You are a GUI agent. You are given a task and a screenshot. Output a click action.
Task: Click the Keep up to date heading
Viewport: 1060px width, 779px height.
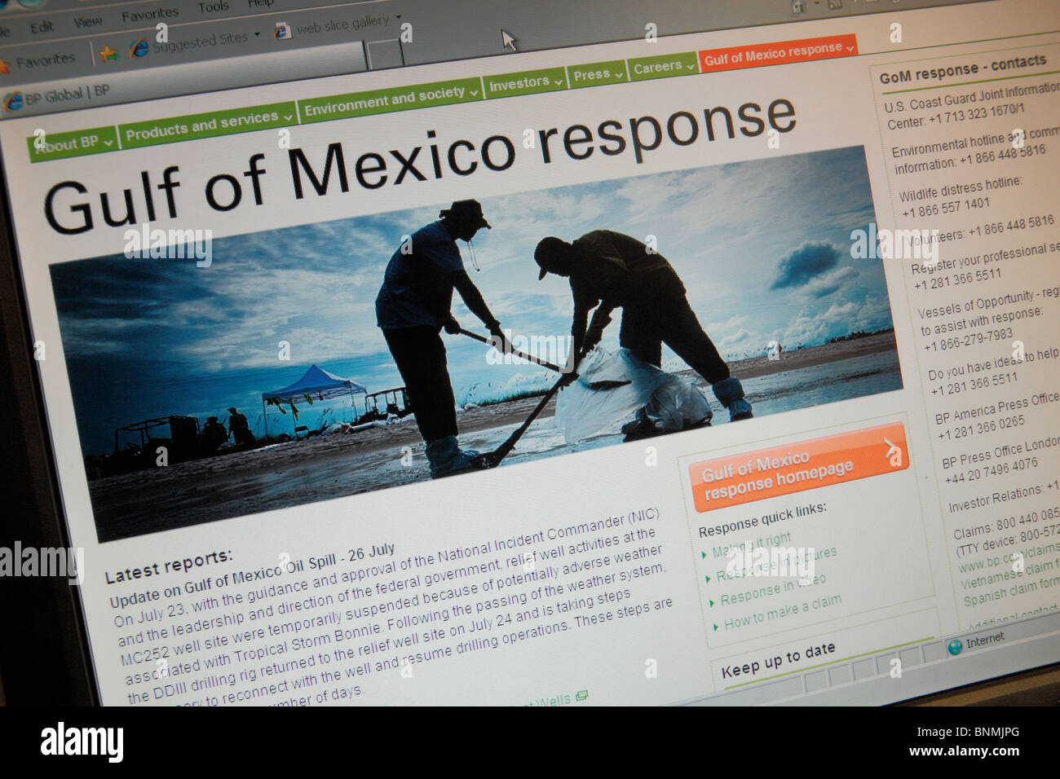point(778,662)
